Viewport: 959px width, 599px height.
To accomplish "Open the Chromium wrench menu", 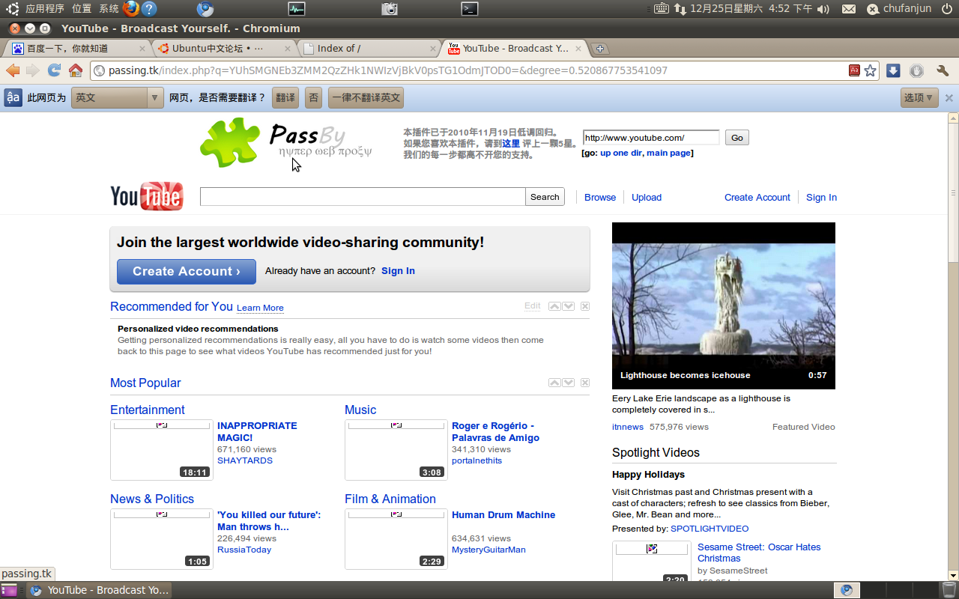I will tap(943, 70).
